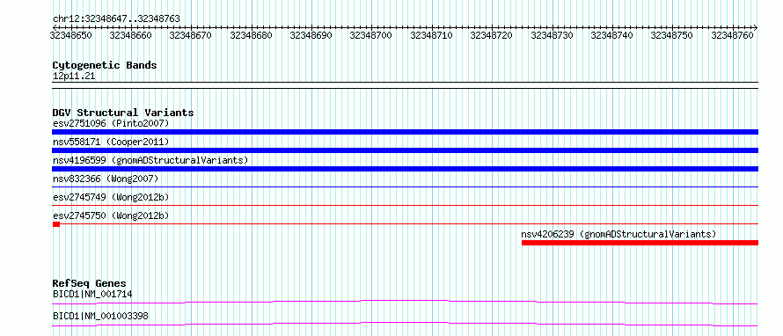Select the nsv558171 (Cooper2011) blue bar

[x=405, y=150]
